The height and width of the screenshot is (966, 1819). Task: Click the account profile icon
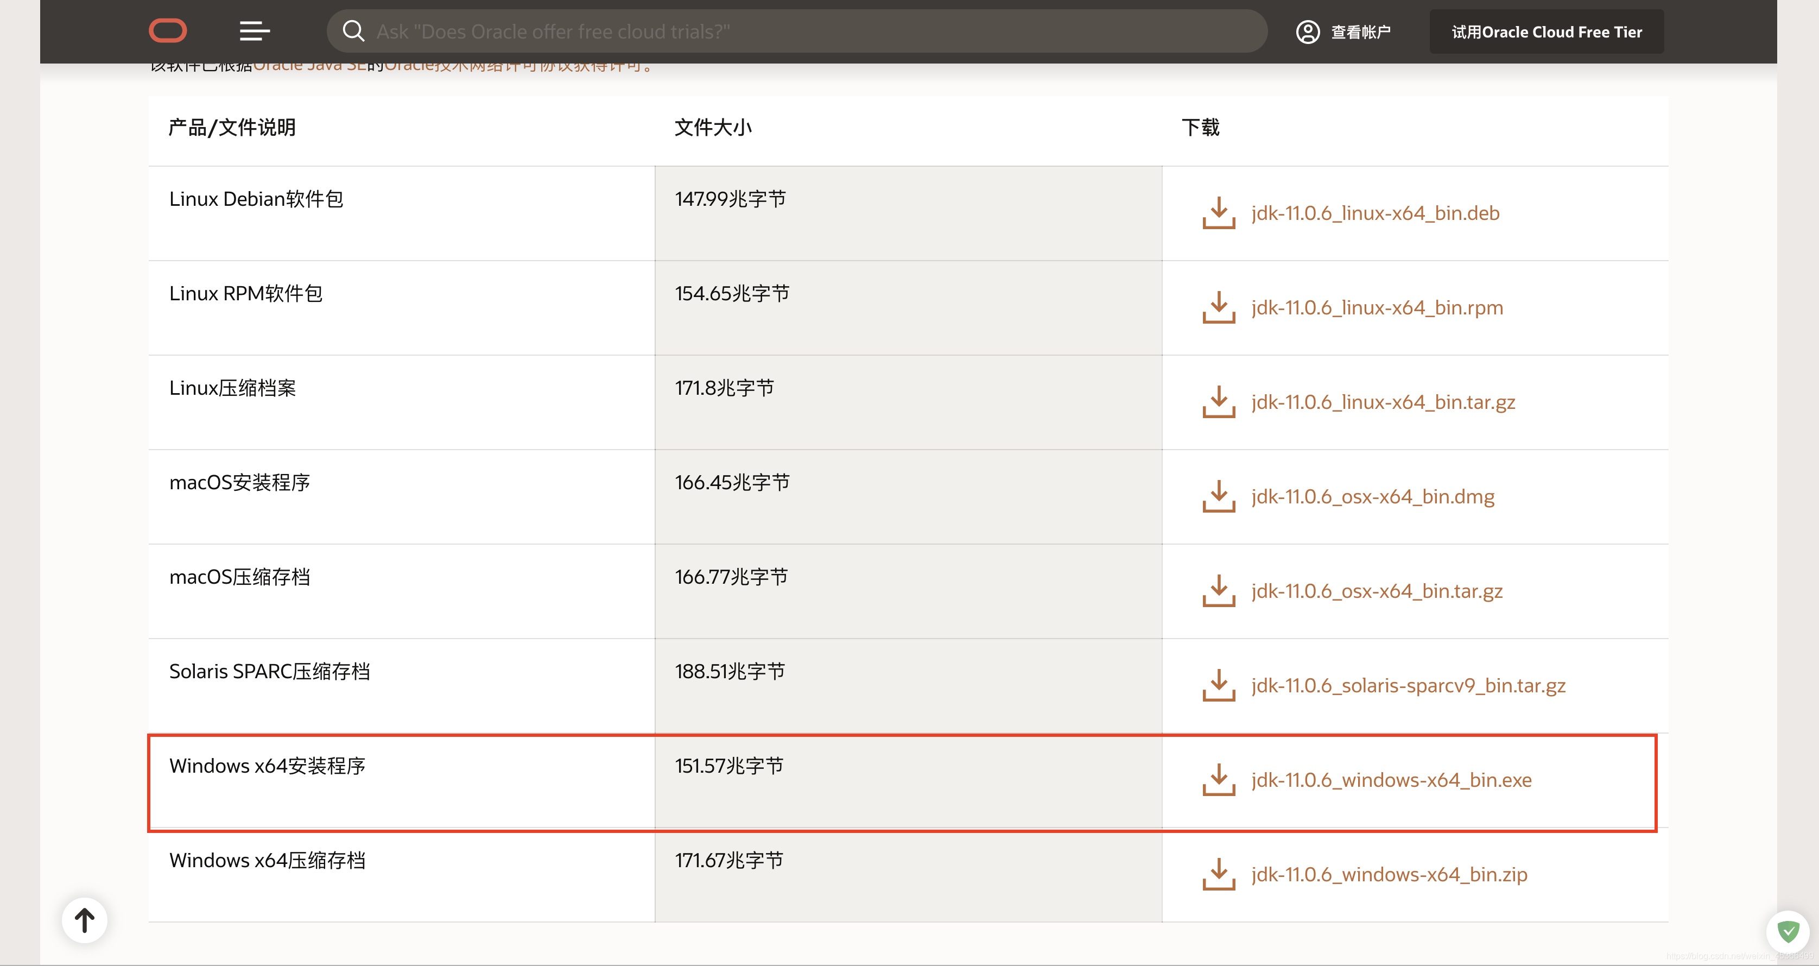click(1307, 32)
